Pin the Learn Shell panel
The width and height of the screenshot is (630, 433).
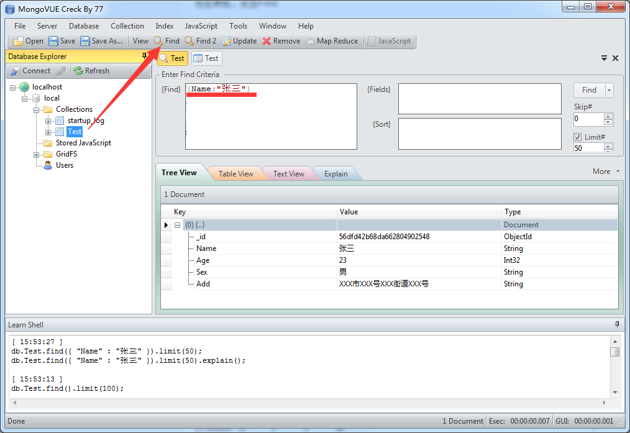click(x=616, y=324)
